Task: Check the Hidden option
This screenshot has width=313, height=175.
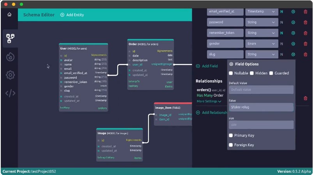Action: point(252,73)
